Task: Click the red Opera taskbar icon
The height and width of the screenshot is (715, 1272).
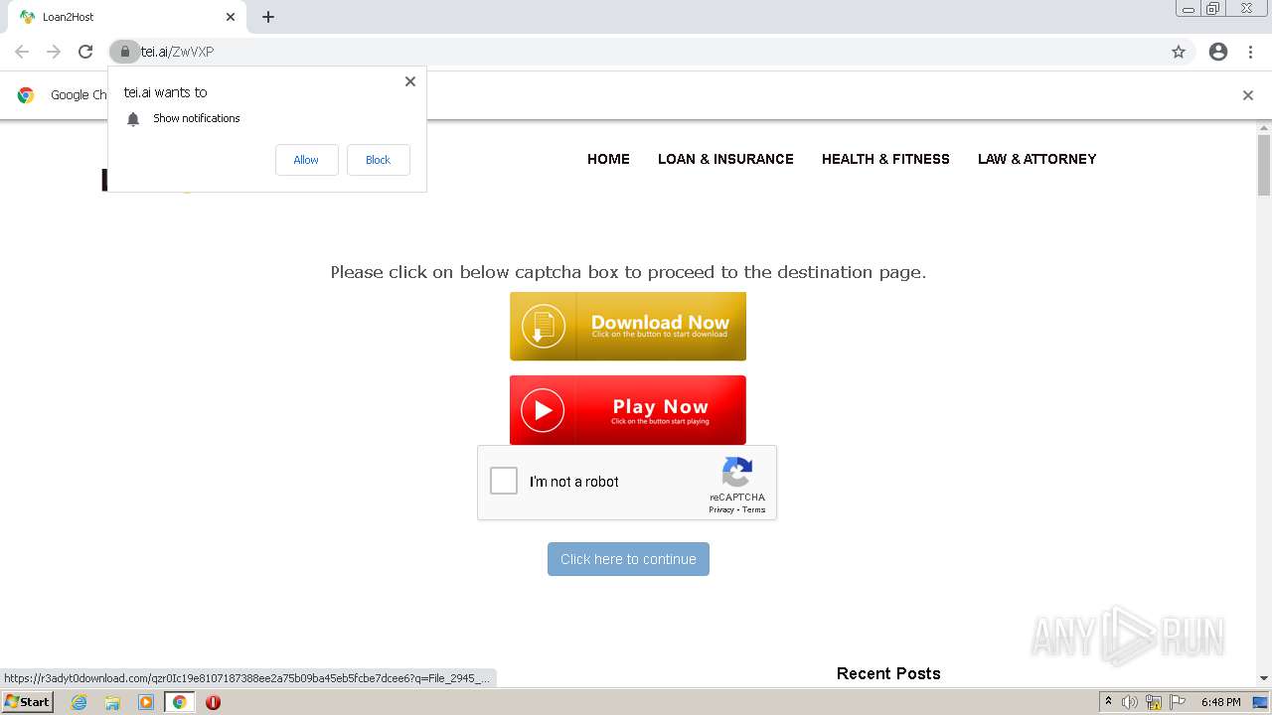Action: tap(213, 702)
